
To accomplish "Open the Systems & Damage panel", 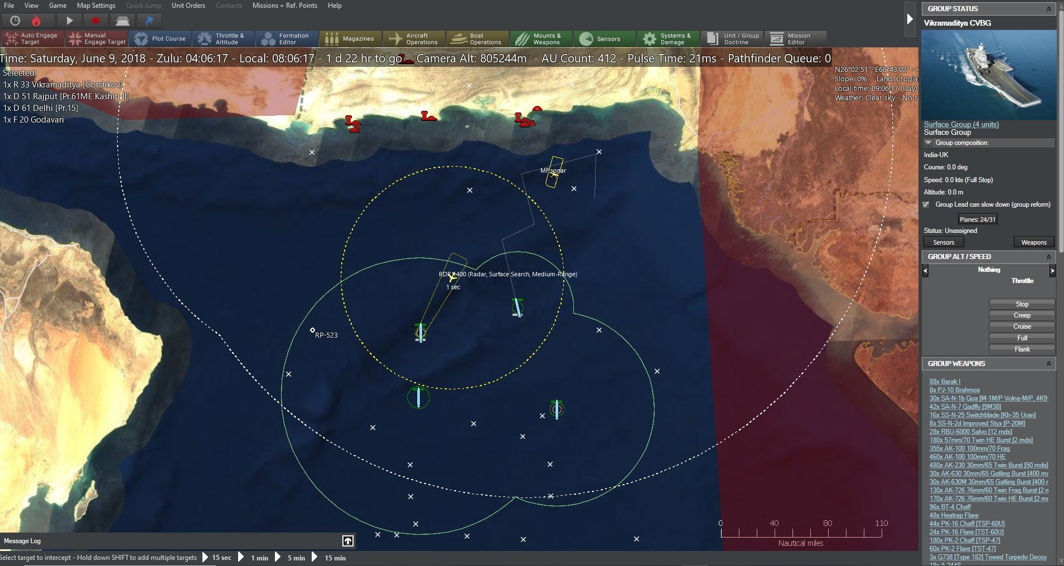I will (x=668, y=38).
